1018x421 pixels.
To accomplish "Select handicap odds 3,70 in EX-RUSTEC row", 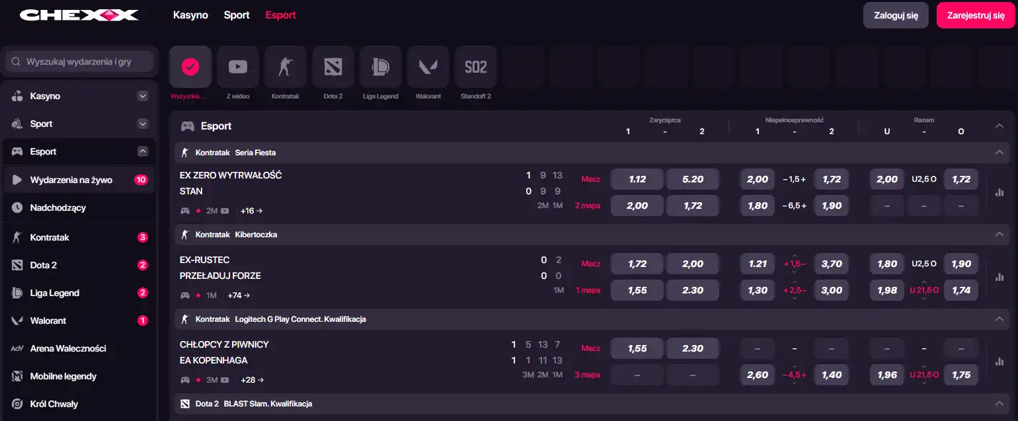I will tap(832, 264).
